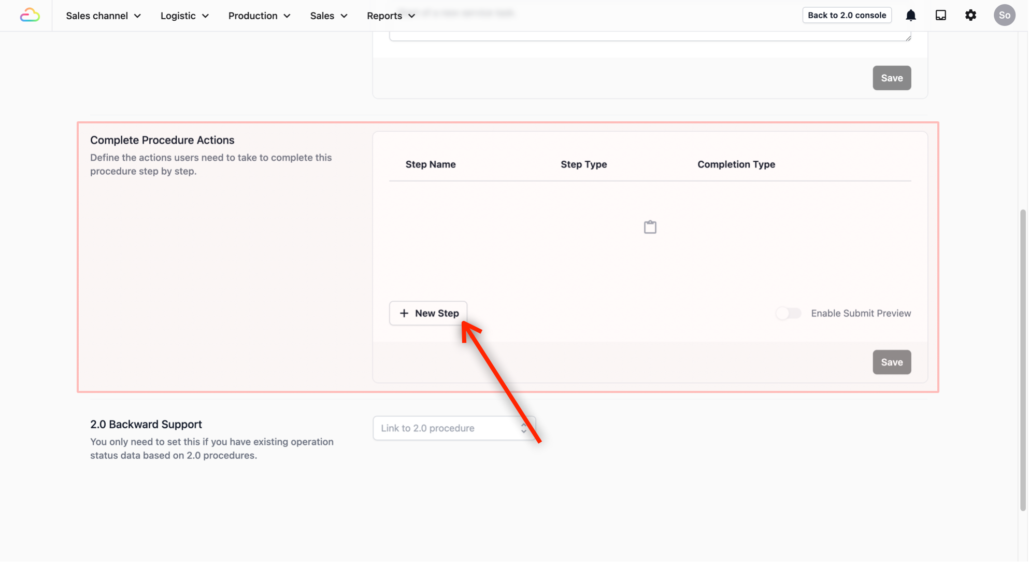Click the empty clipboard icon
Image resolution: width=1029 pixels, height=562 pixels.
(650, 227)
